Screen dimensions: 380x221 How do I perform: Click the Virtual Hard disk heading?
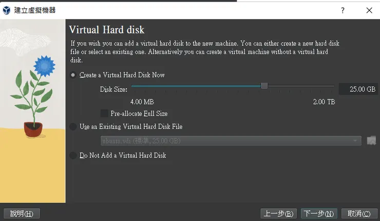106,30
